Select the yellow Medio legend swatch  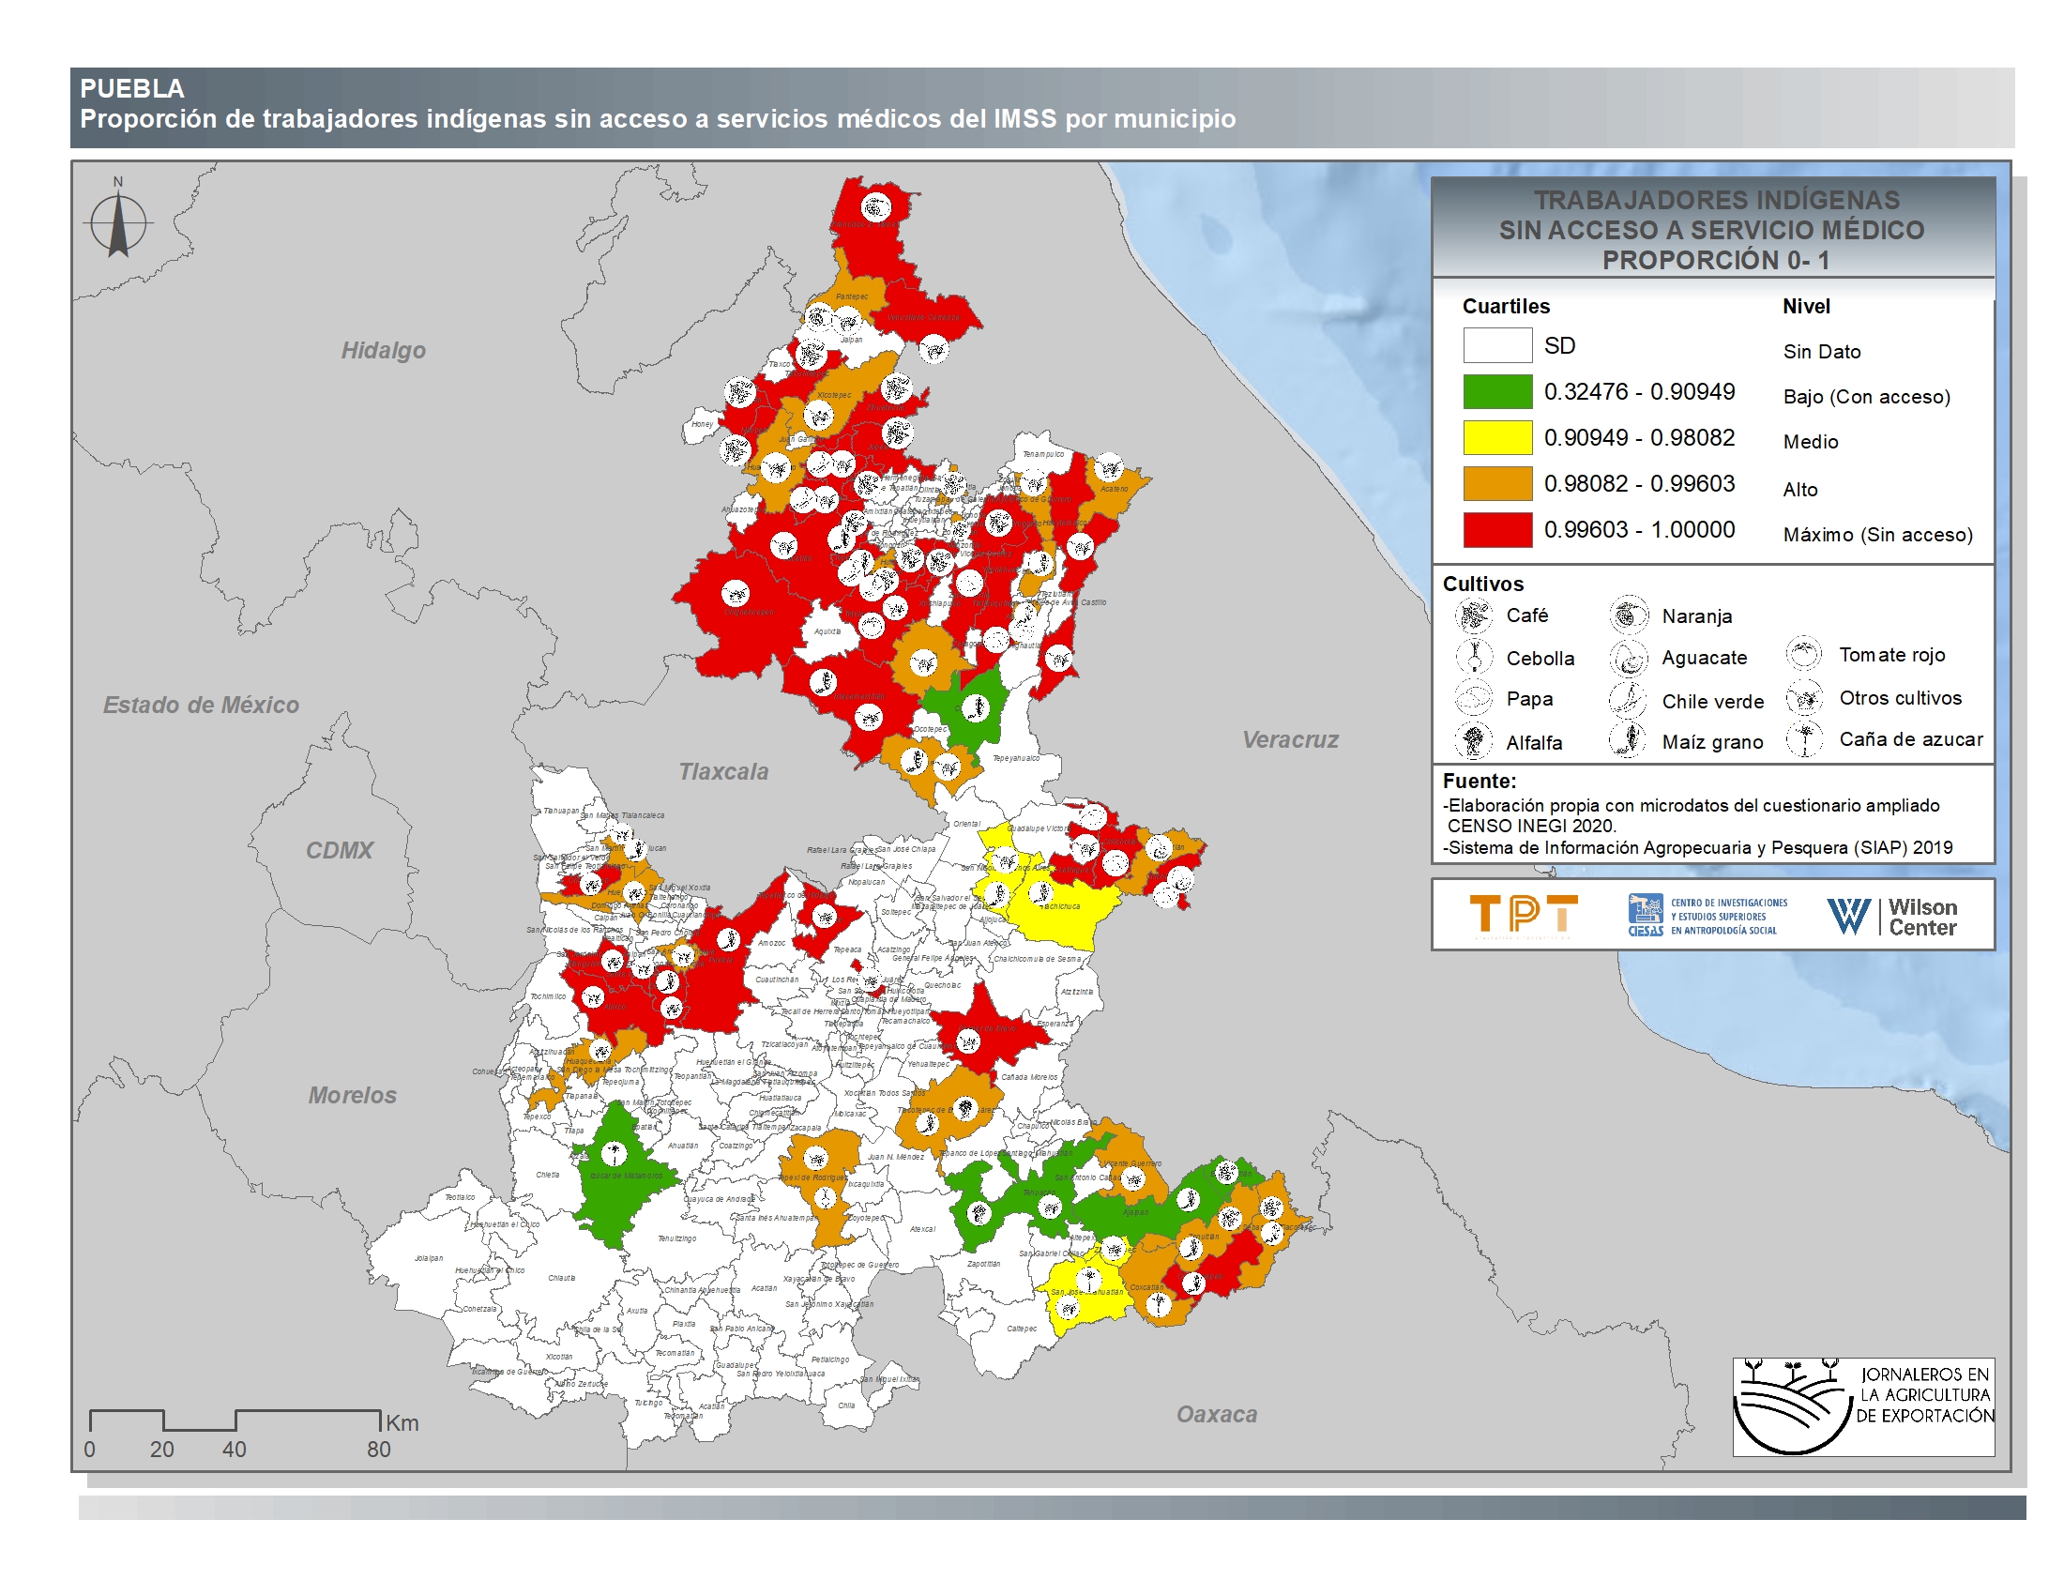(1497, 437)
